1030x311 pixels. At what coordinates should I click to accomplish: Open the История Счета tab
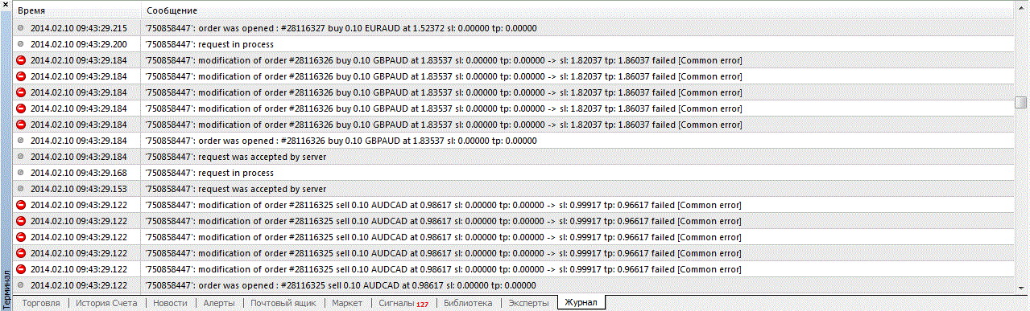point(107,303)
